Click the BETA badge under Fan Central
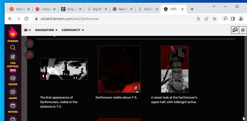The width and height of the screenshot is (247, 121). click(x=13, y=70)
